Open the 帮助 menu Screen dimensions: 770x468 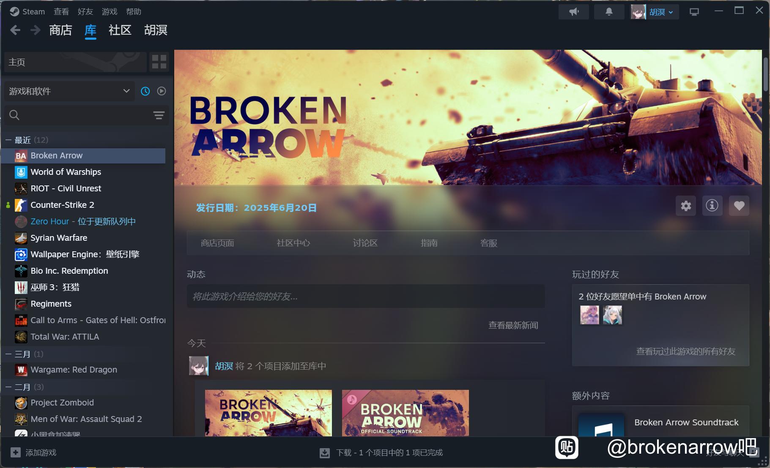coord(134,11)
